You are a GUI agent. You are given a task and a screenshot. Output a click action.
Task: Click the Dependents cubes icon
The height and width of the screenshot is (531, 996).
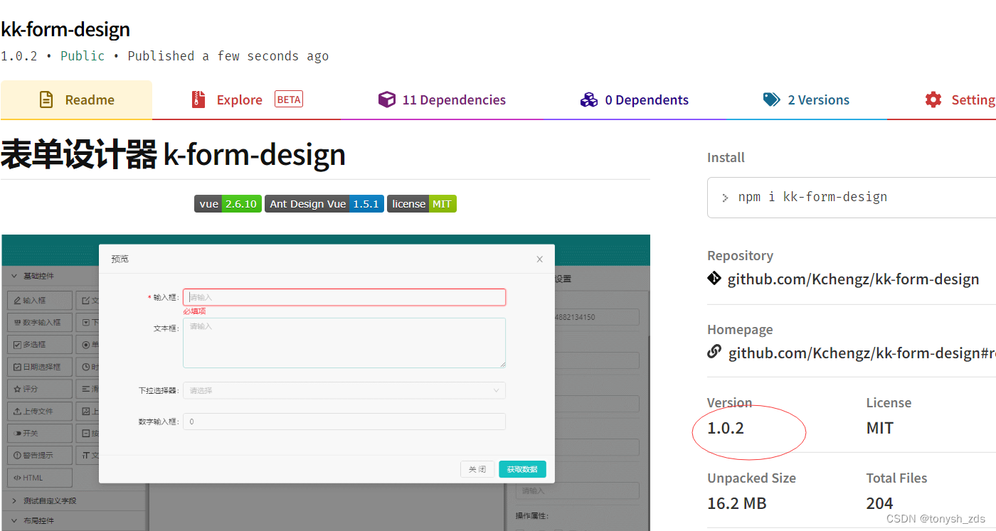coord(589,100)
